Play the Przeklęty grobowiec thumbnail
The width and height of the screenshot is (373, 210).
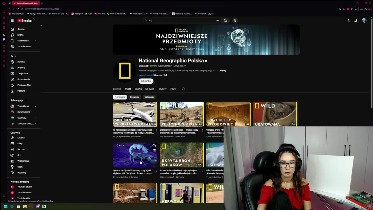tap(228, 114)
